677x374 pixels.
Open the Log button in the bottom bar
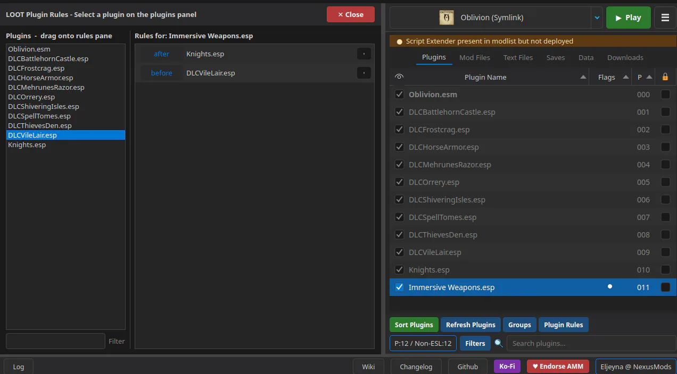click(19, 367)
